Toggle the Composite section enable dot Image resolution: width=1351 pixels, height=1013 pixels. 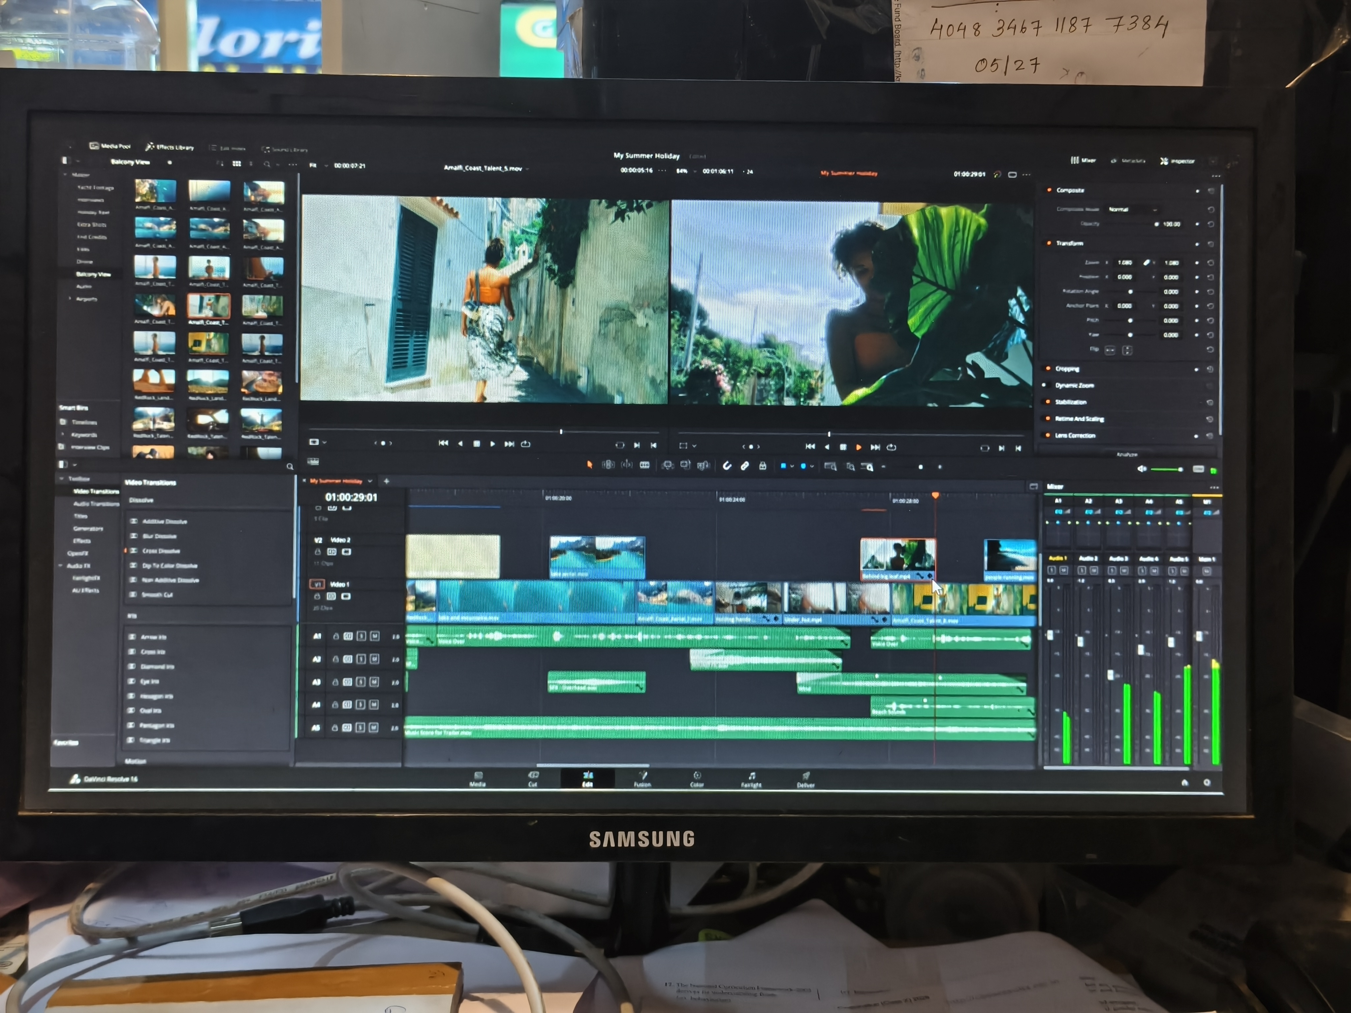[1049, 190]
